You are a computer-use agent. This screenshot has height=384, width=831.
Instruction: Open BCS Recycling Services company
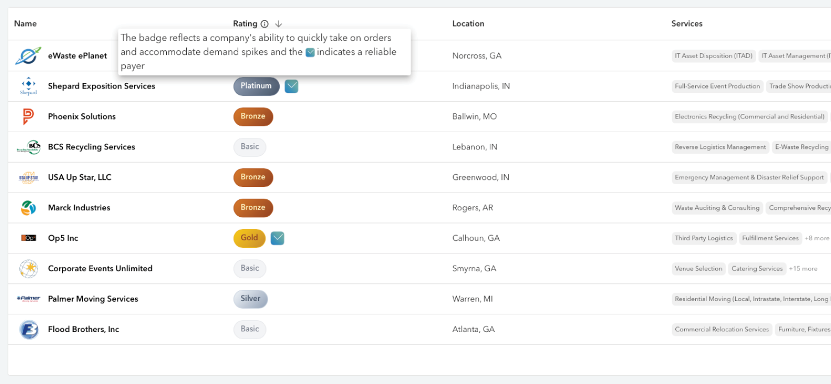[91, 147]
